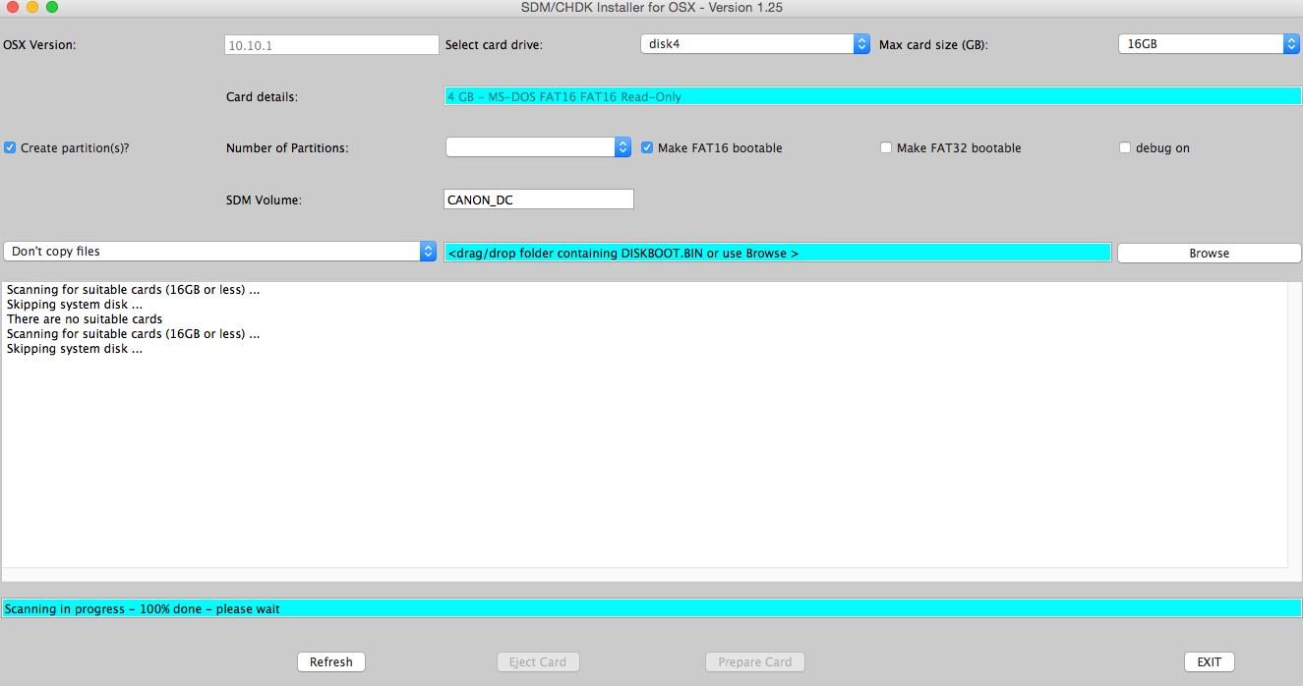Expand the Number of Partitions dropdown

pos(538,147)
